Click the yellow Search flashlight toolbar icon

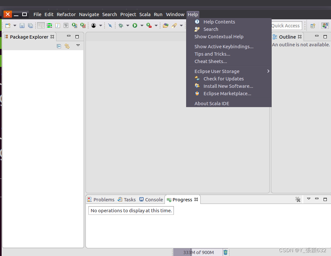click(x=174, y=25)
